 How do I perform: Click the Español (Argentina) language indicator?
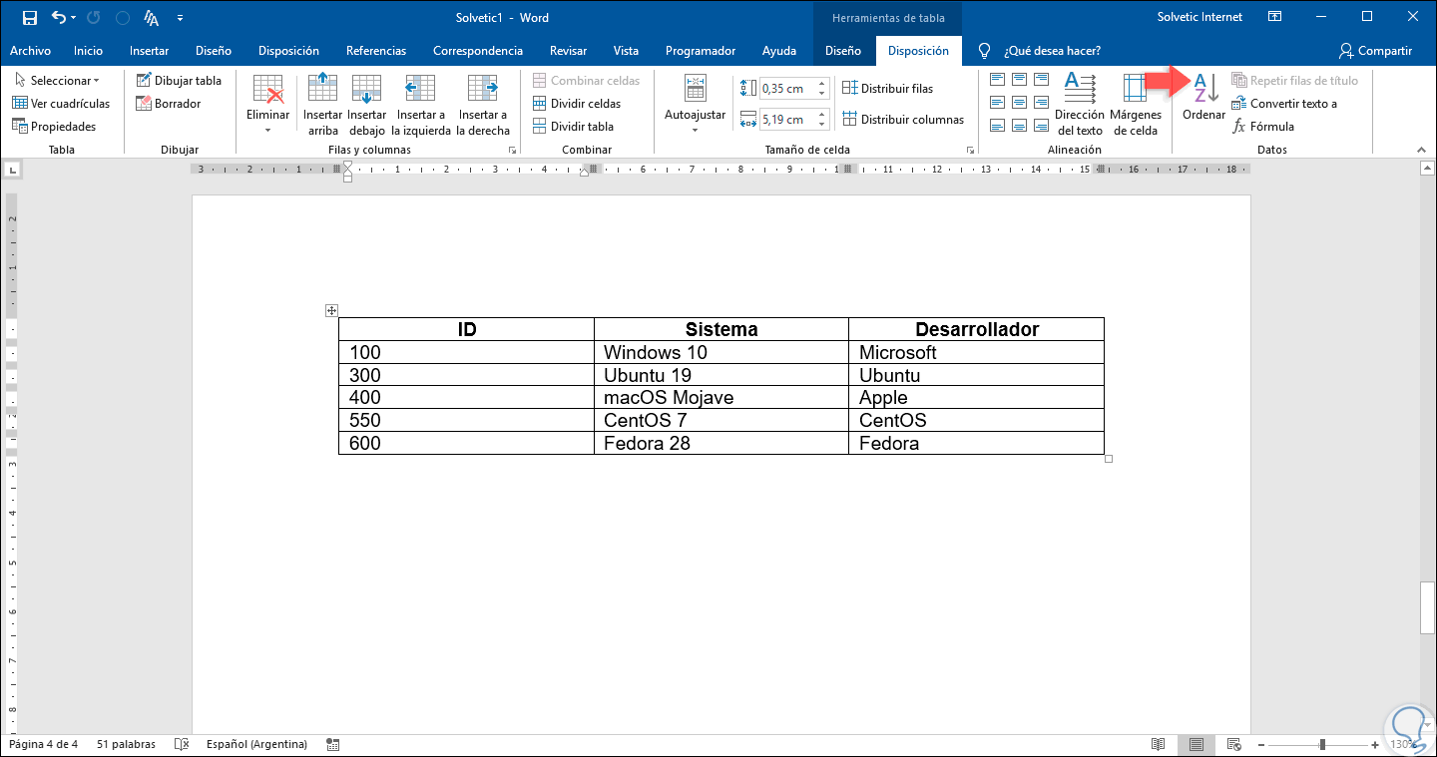click(x=256, y=744)
